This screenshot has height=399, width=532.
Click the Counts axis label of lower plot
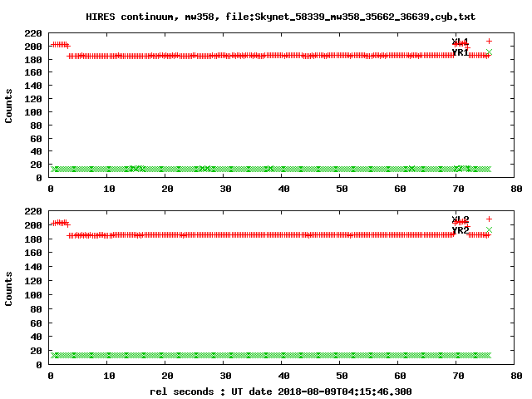click(8, 288)
